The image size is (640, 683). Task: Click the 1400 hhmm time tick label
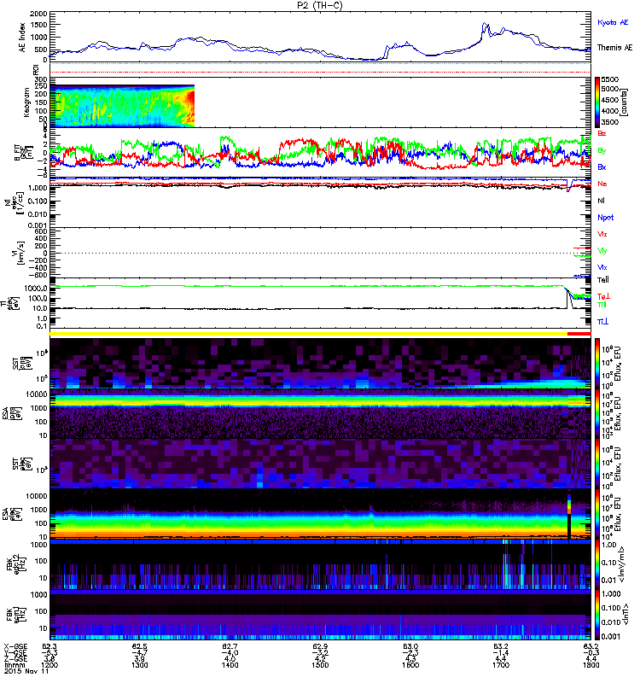coord(230,665)
